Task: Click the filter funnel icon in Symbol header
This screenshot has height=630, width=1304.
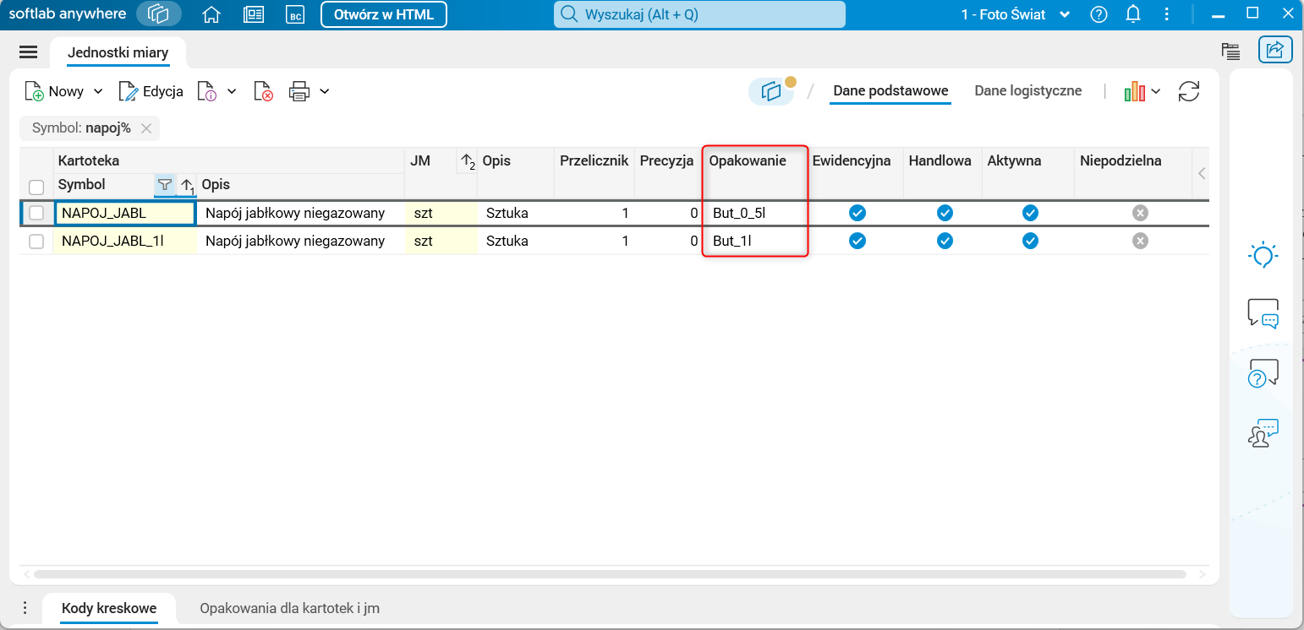Action: (165, 184)
